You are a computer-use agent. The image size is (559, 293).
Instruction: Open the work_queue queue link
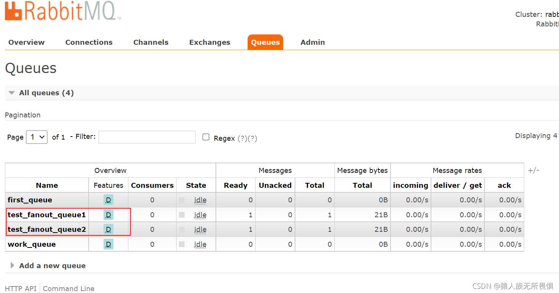point(32,244)
